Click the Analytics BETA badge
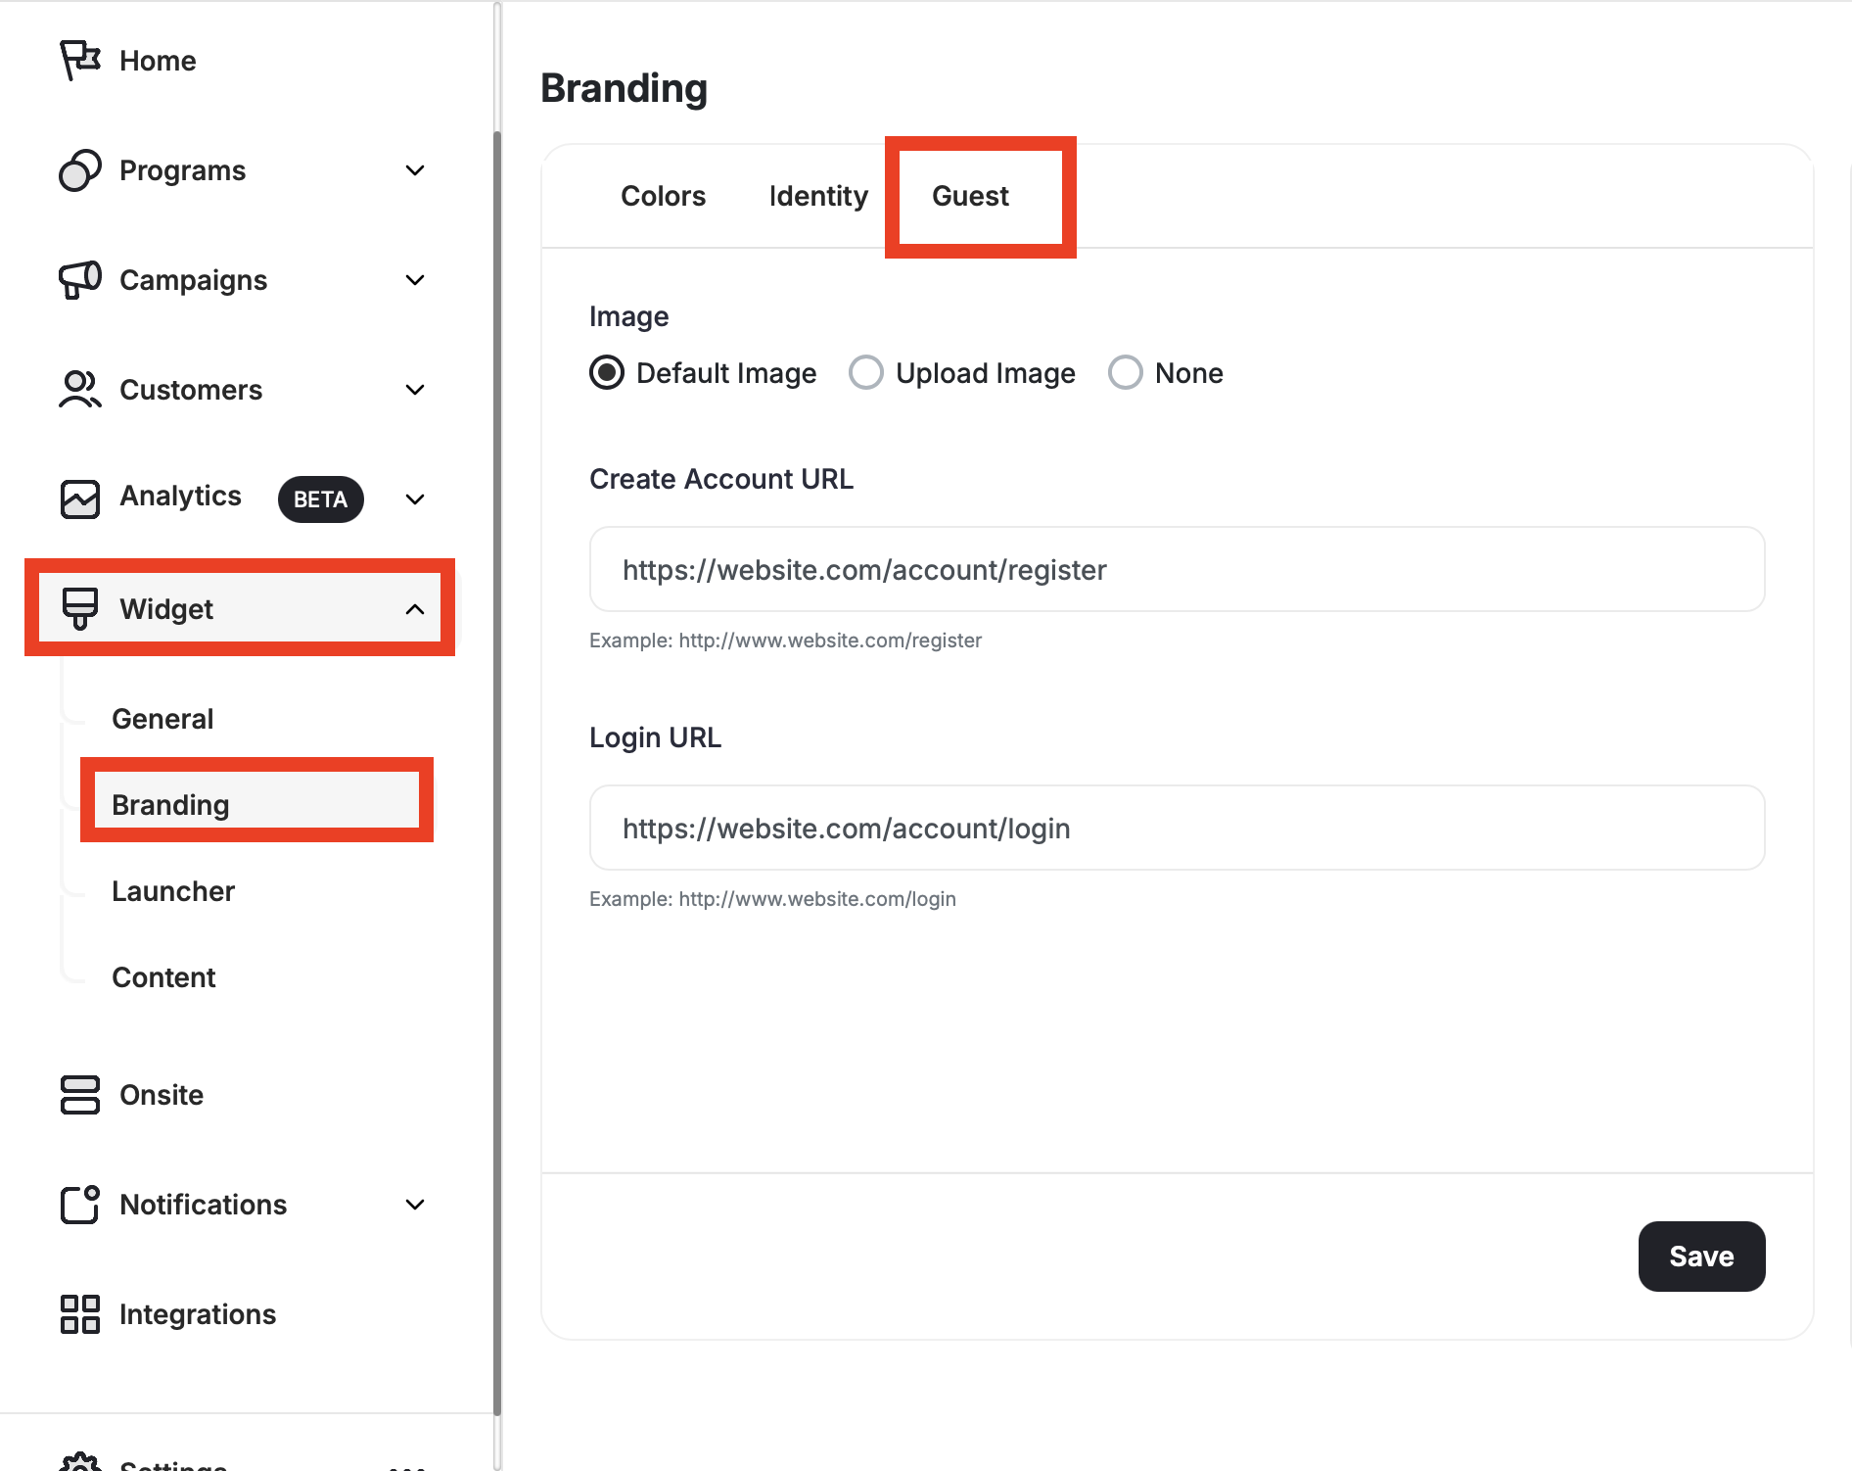 [x=320, y=498]
